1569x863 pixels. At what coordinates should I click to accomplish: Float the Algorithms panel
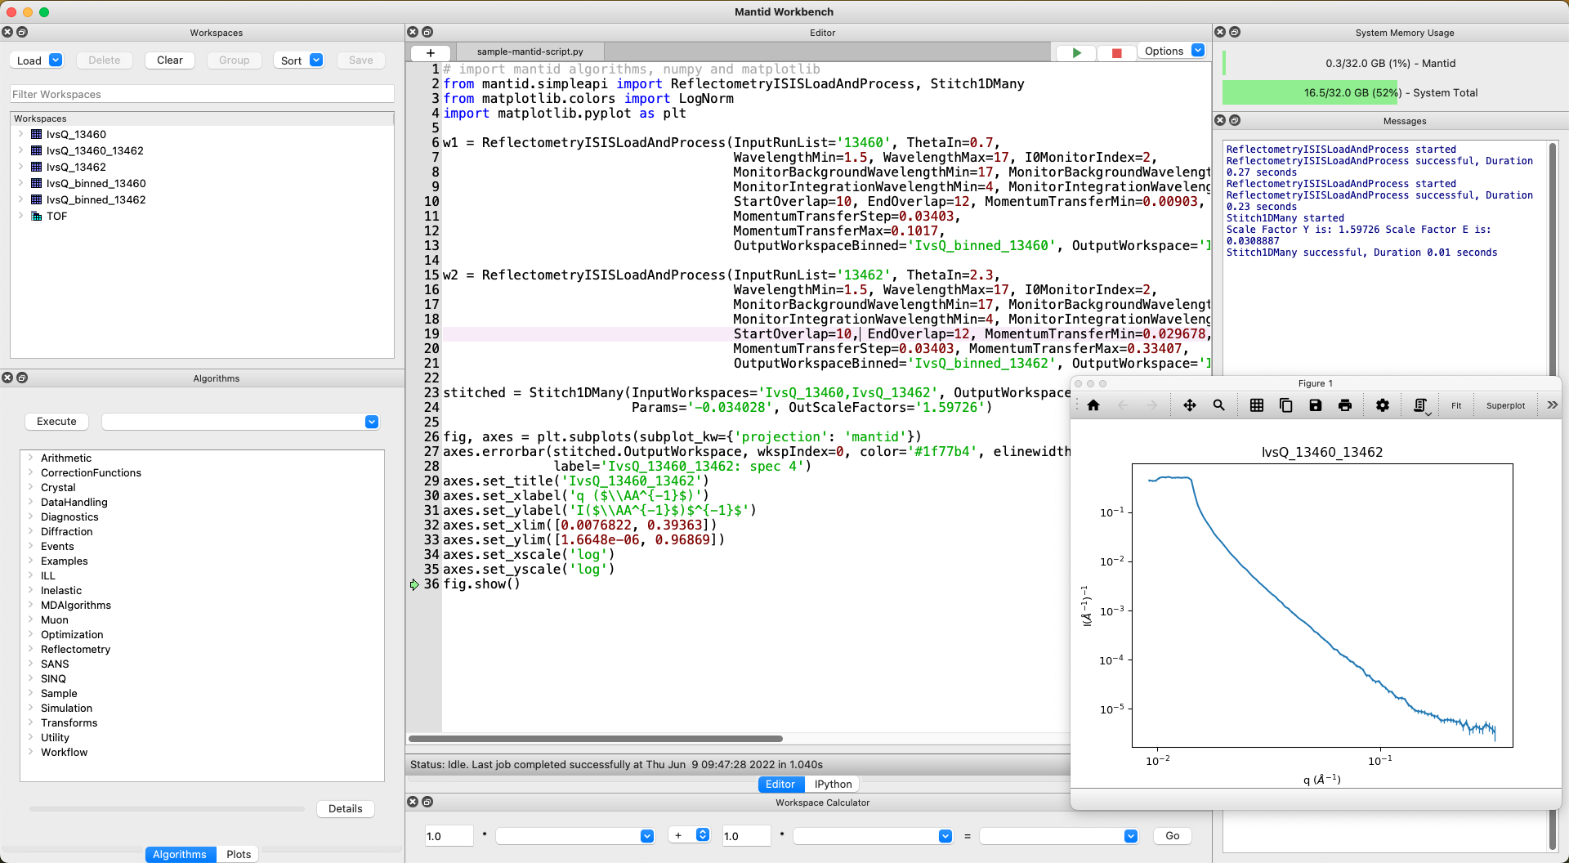pos(22,378)
